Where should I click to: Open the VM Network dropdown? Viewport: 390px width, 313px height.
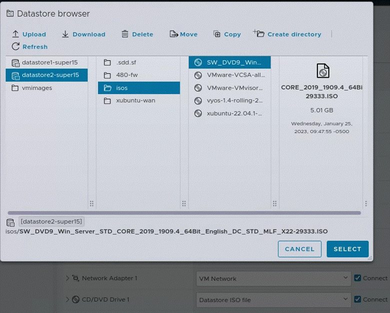(x=273, y=278)
